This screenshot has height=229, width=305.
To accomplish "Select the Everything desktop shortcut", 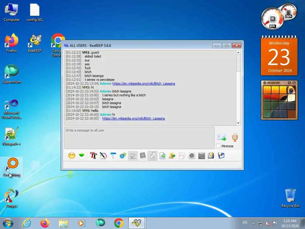I will [12, 167].
